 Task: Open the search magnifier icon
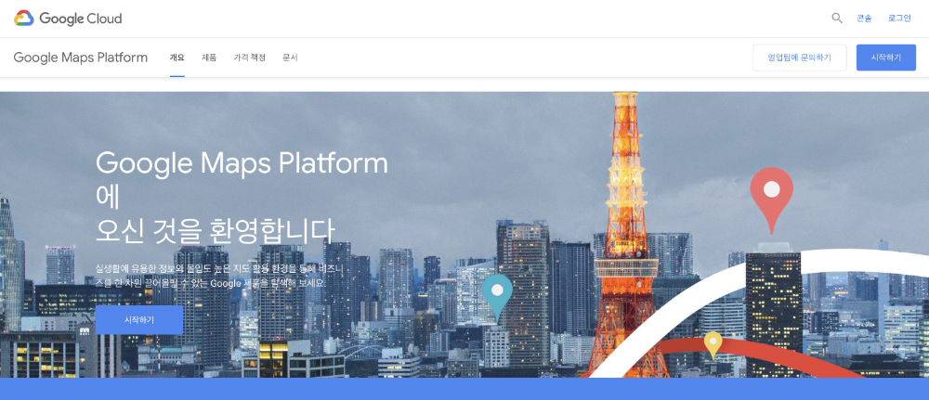[x=837, y=19]
